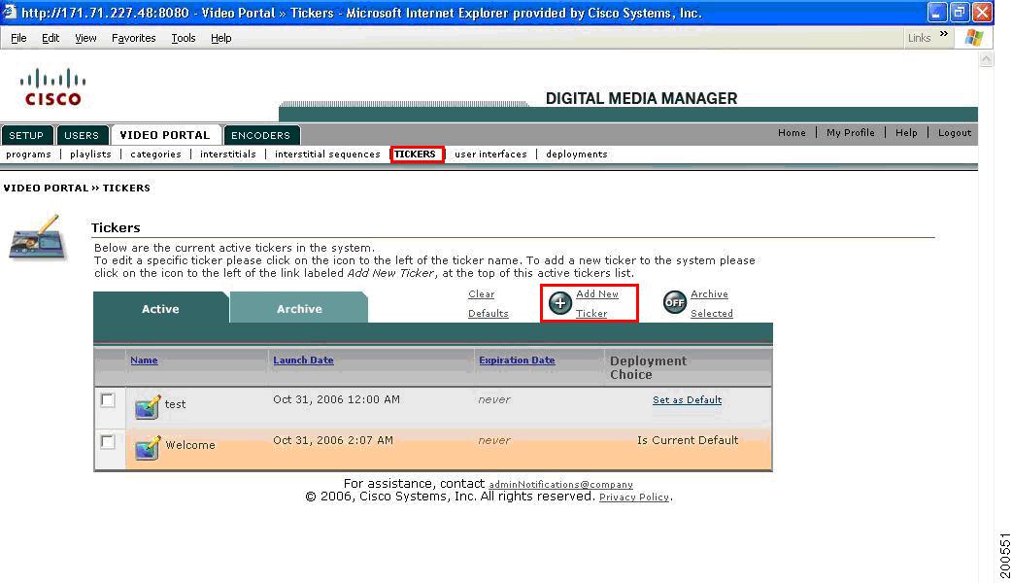Click the Internet Explorer page icon in title bar
This screenshot has height=583, width=1012.
pos(9,13)
